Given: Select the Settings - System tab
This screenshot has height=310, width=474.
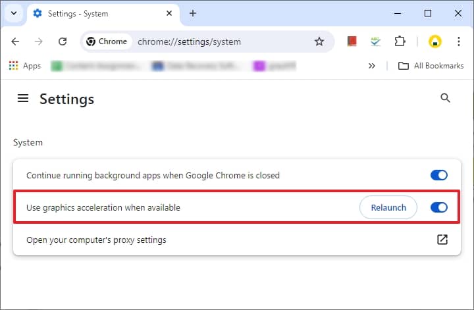Looking at the screenshot, I should [x=104, y=14].
